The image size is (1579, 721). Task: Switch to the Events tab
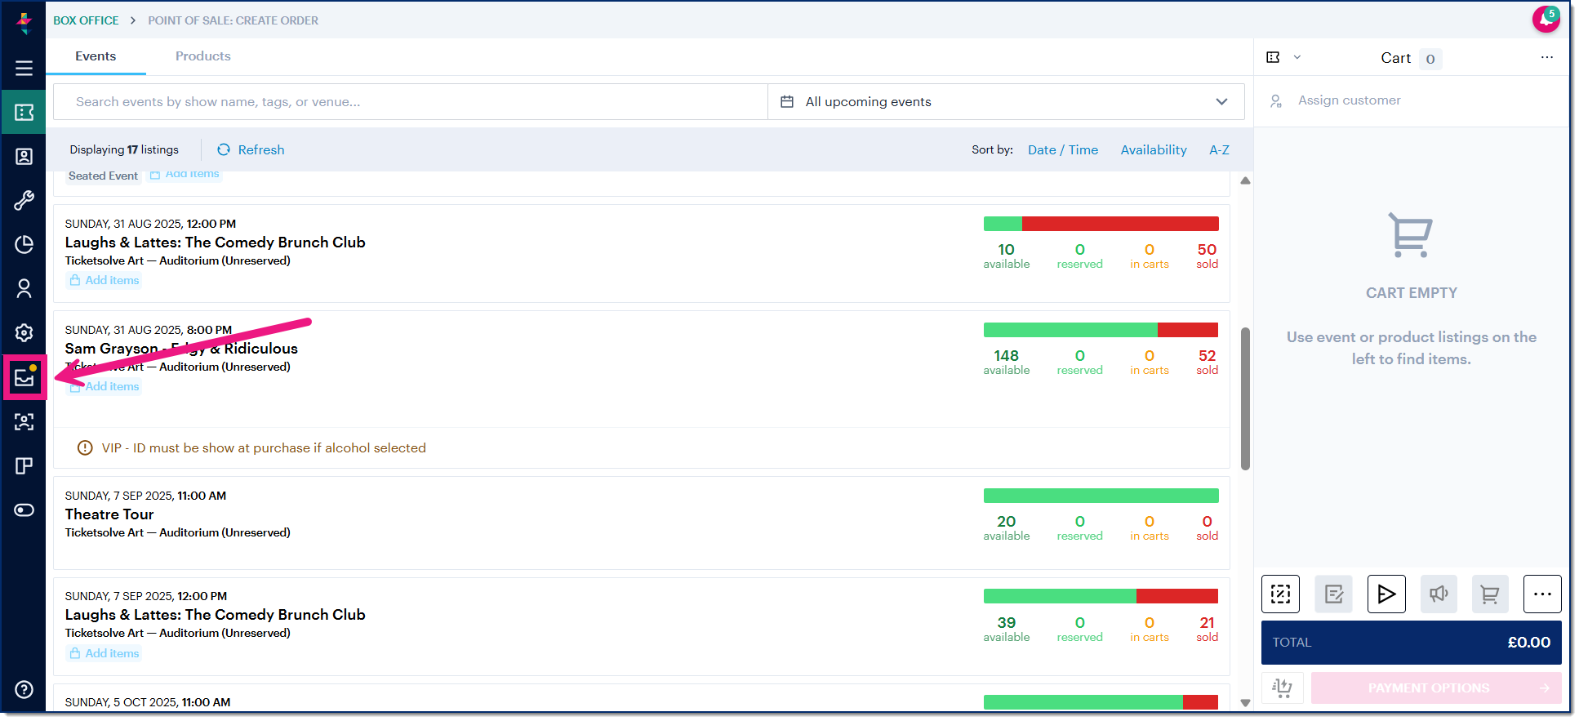[x=96, y=56]
